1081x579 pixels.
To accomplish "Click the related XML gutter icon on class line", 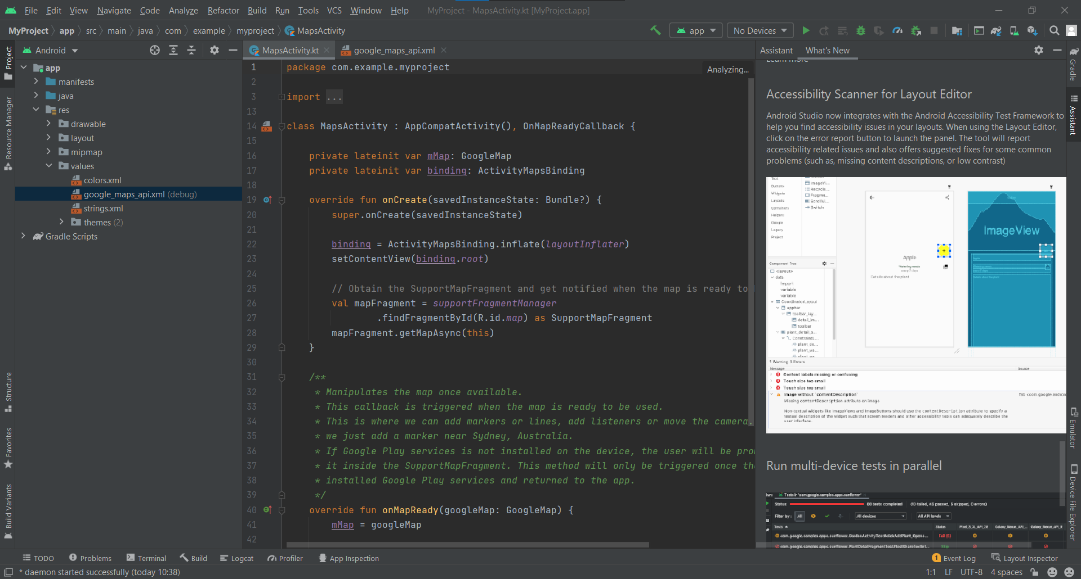I will [267, 126].
